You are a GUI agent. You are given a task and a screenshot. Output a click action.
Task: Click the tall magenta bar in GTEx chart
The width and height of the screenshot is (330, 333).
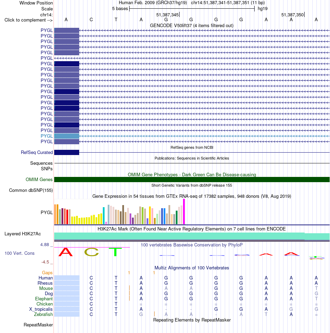(x=184, y=212)
